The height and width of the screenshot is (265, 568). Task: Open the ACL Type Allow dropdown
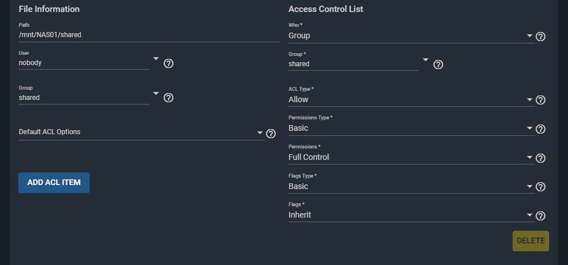(x=411, y=99)
